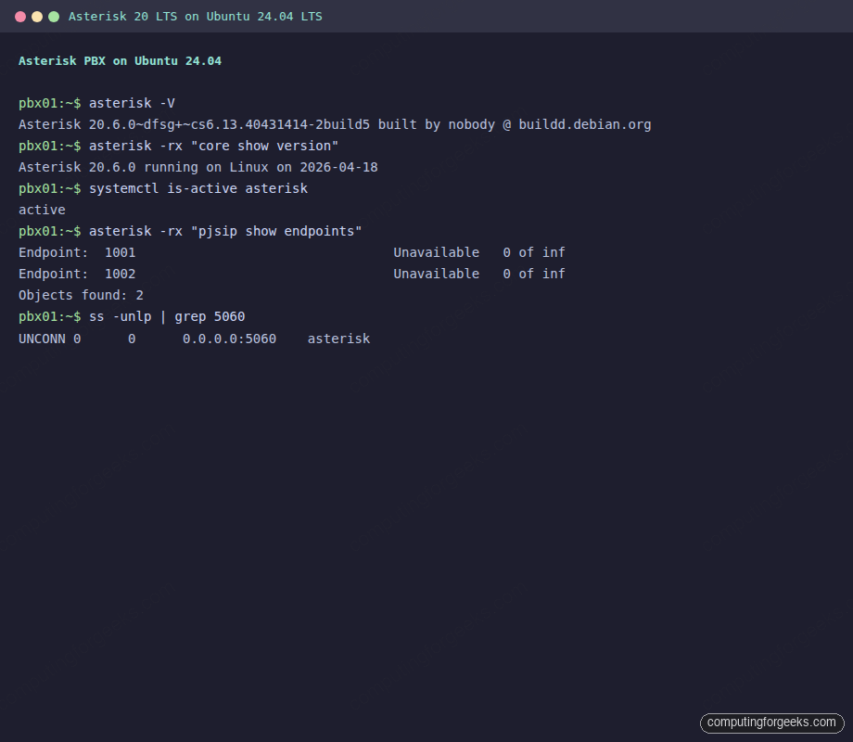Screen dimensions: 853x742
Task: Click the yellow window control dot
Action: [37, 16]
